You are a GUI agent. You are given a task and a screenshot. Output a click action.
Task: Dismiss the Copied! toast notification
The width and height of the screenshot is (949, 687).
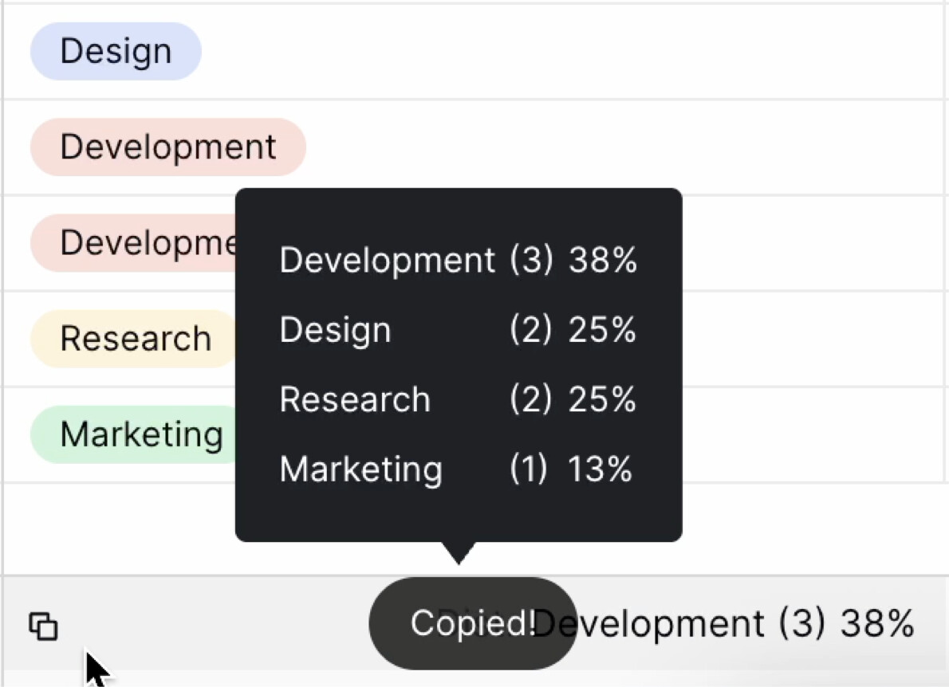pos(472,623)
